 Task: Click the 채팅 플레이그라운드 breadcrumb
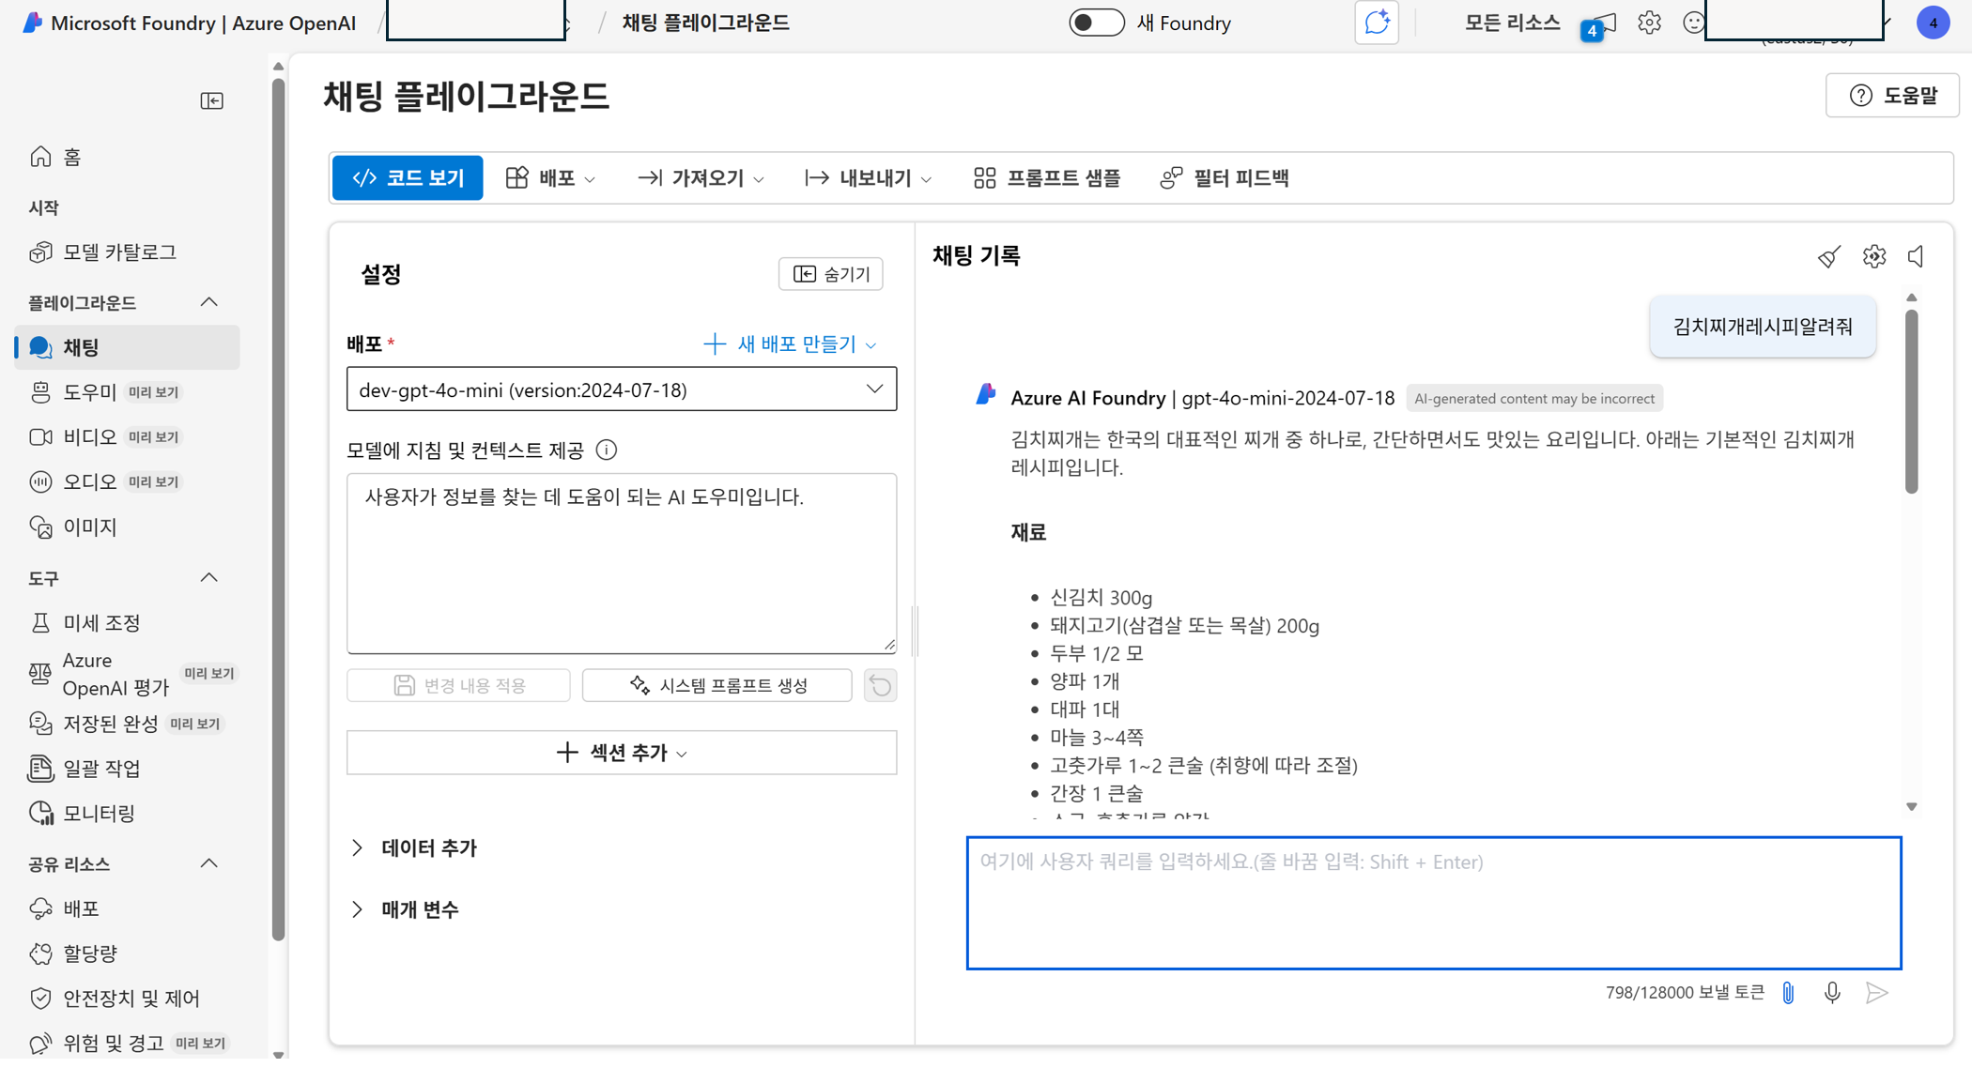[x=706, y=23]
